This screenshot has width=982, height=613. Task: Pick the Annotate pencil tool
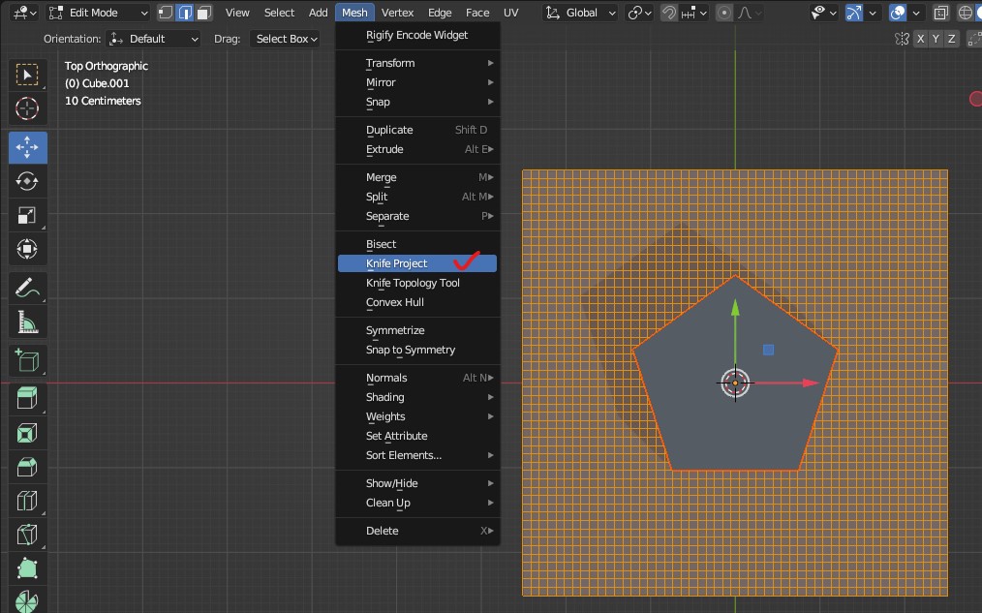pyautogui.click(x=27, y=288)
